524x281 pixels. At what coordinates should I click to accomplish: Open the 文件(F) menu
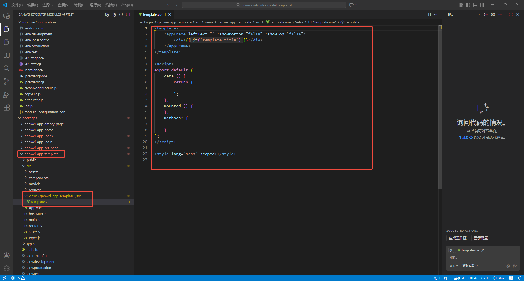[17, 5]
